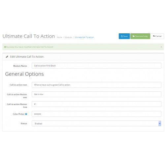
Task: Click the green success checkmark icon
Action: (5, 47)
